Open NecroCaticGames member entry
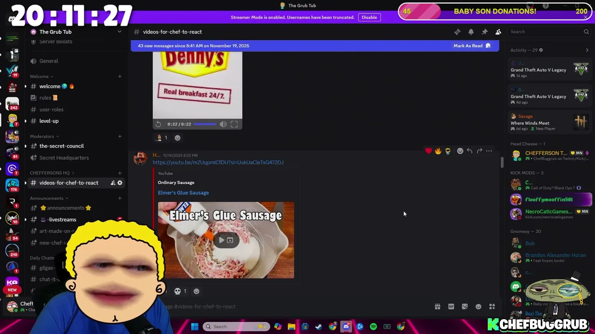The image size is (595, 334). 549,213
